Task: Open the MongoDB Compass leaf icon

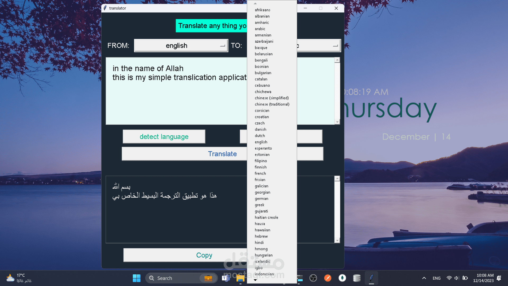Action: [342, 278]
